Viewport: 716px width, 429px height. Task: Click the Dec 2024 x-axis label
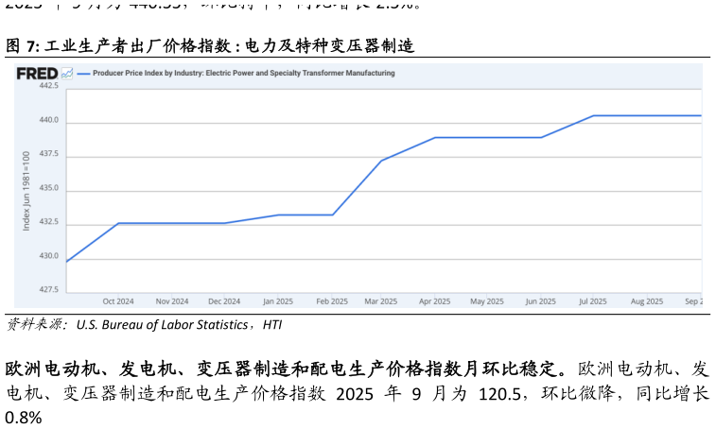coord(224,301)
